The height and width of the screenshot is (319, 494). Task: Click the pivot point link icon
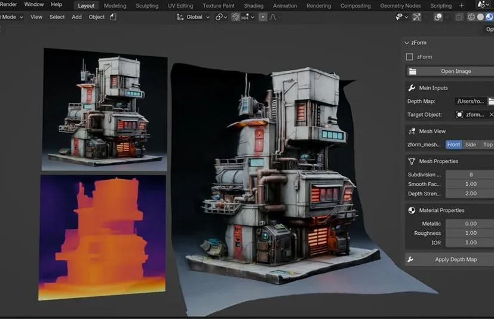pyautogui.click(x=219, y=17)
